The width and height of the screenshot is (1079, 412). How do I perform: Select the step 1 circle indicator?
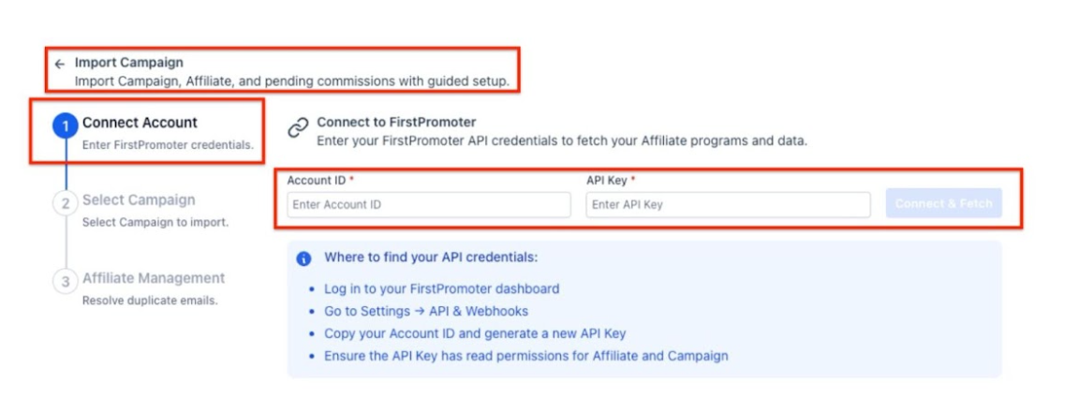(66, 125)
